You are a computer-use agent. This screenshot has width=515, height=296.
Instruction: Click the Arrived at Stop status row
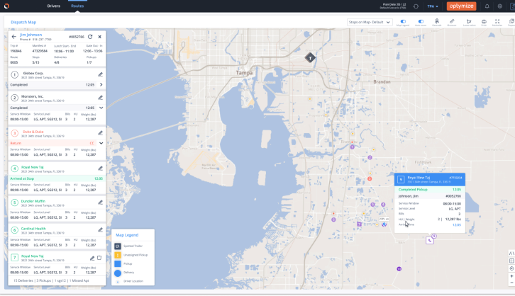(x=57, y=178)
